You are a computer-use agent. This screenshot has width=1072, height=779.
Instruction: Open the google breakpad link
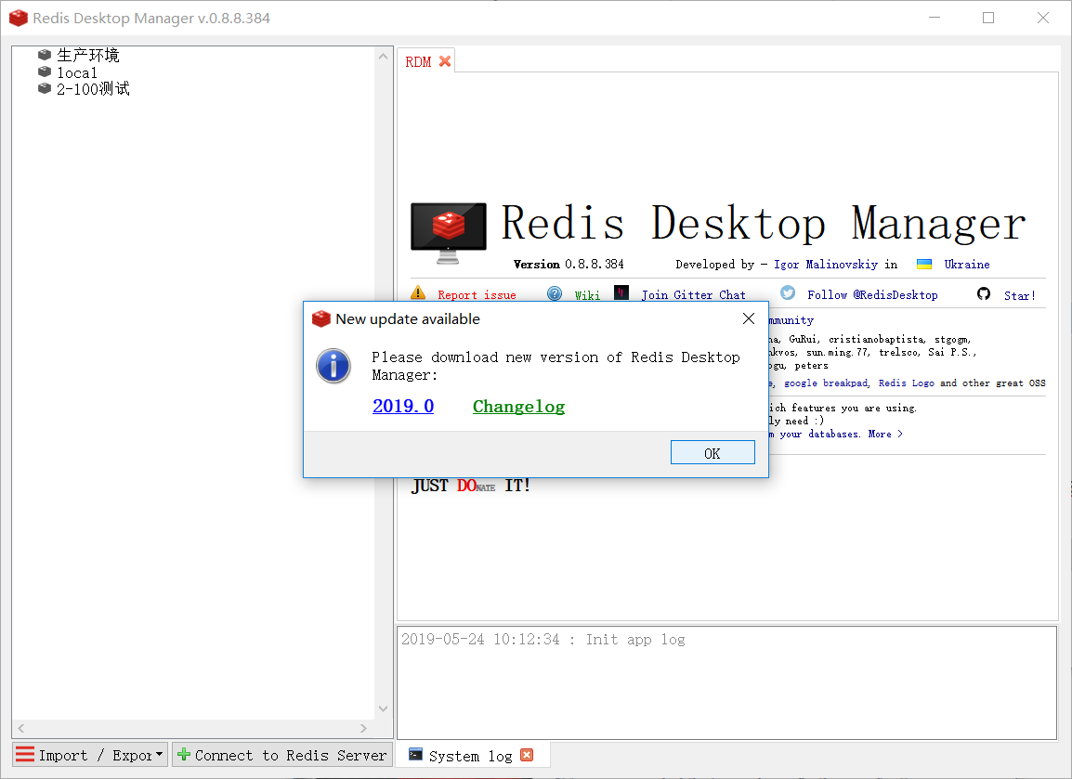pyautogui.click(x=826, y=383)
